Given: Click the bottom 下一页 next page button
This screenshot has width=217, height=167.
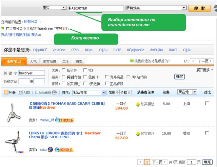Looking at the screenshot, I should coord(159,162).
